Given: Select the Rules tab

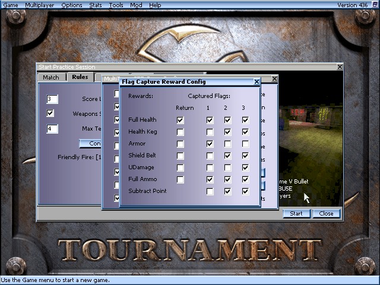Looking at the screenshot, I should 80,77.
